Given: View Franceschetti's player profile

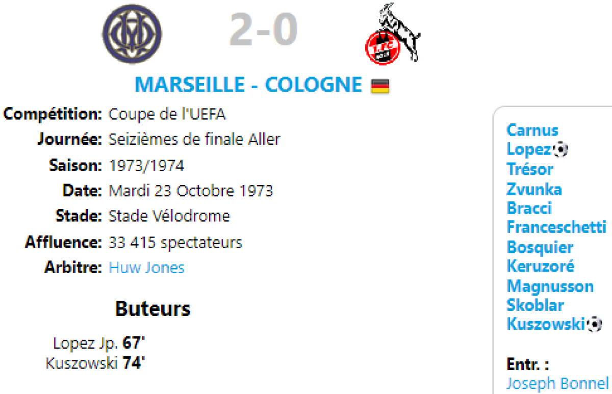Looking at the screenshot, I should 556,227.
